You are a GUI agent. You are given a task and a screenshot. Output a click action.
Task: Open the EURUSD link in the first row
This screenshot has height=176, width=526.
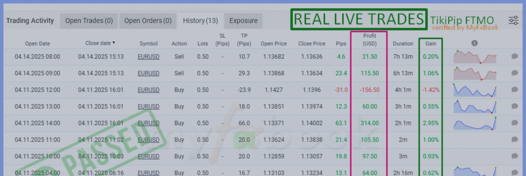(x=149, y=57)
